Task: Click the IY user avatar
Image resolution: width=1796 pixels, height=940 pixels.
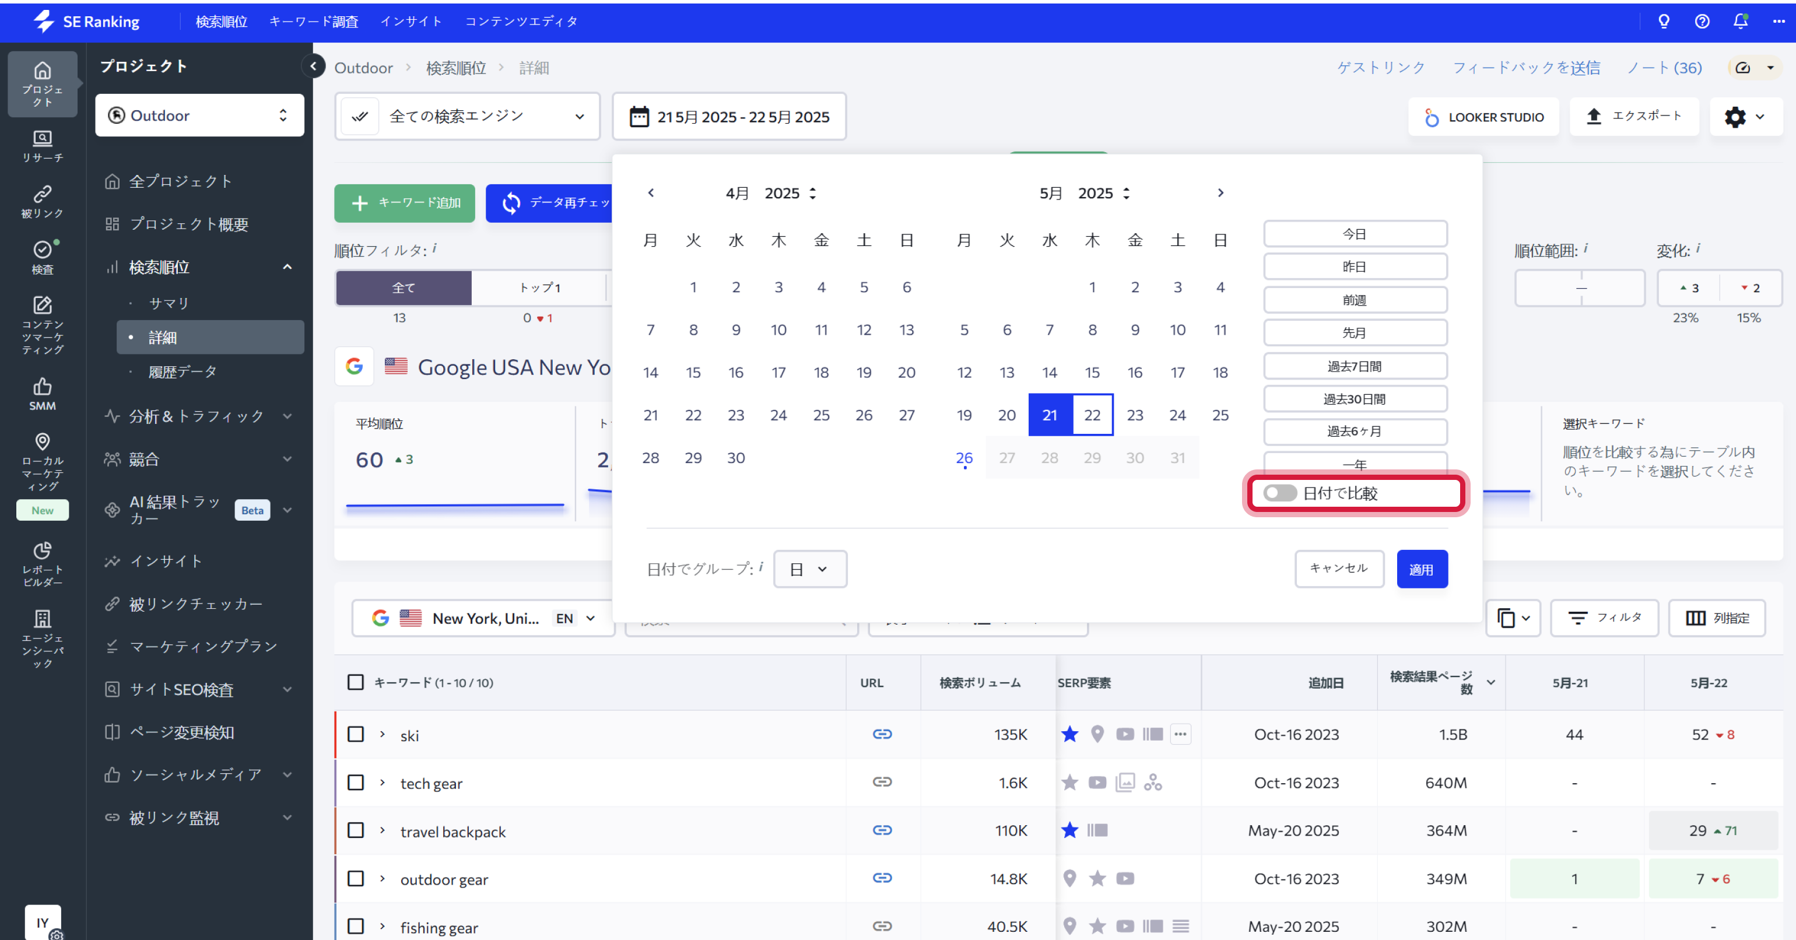Action: coord(43,922)
